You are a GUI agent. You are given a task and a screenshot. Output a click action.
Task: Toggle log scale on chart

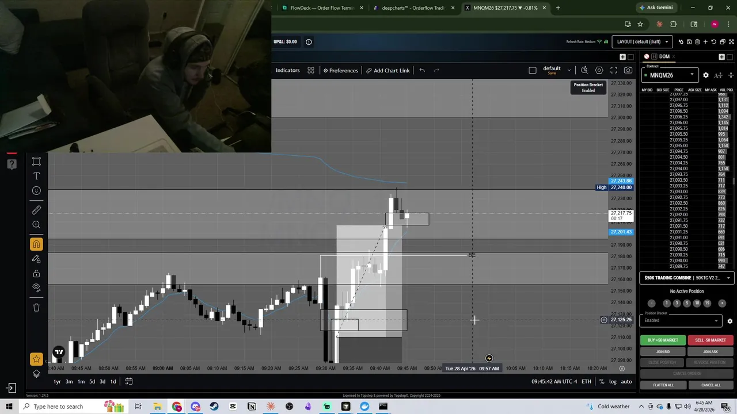coord(613,381)
